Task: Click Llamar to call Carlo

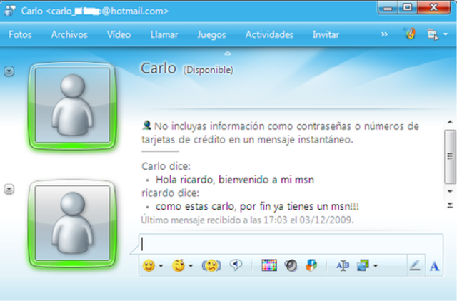Action: [164, 35]
